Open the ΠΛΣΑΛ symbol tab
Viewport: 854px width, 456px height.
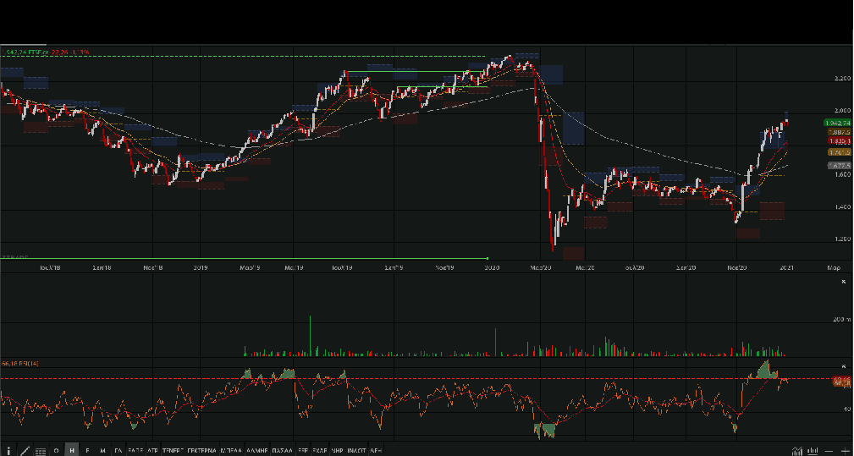pos(283,450)
